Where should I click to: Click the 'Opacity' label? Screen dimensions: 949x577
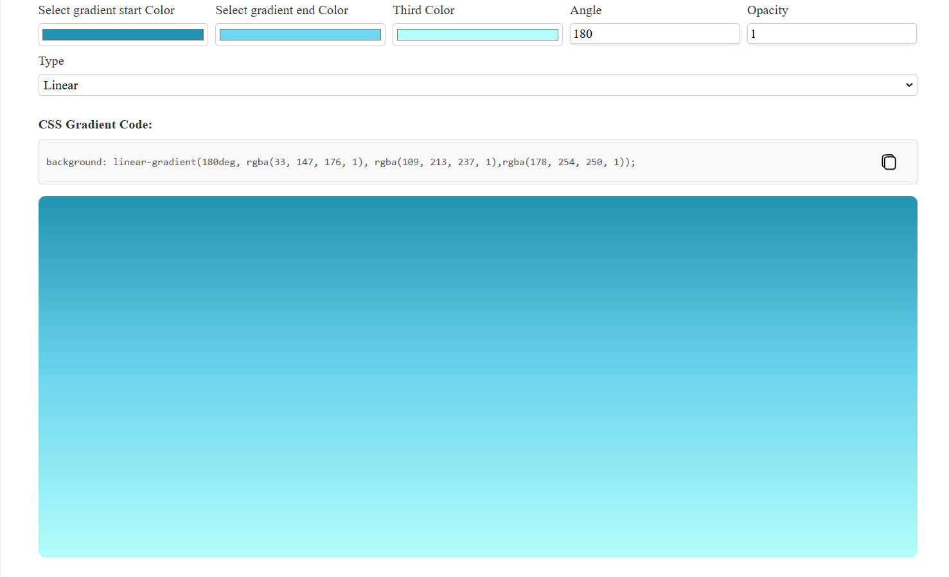click(768, 10)
